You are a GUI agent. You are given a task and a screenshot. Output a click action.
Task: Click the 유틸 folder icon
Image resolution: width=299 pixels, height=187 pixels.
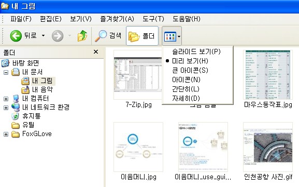coord(16,125)
